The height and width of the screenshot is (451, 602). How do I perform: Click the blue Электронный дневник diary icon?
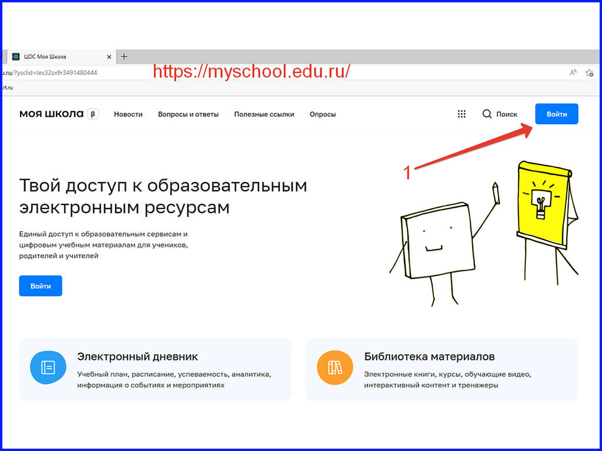click(x=48, y=366)
